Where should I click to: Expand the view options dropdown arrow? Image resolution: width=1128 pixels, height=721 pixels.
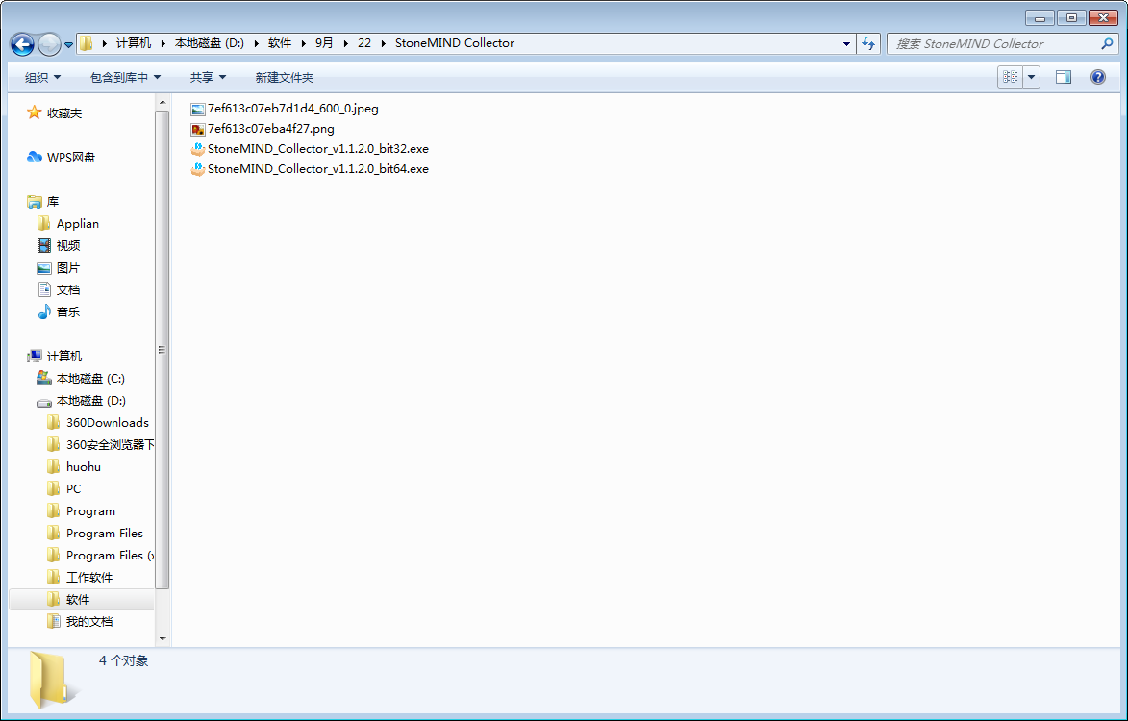(x=1032, y=77)
